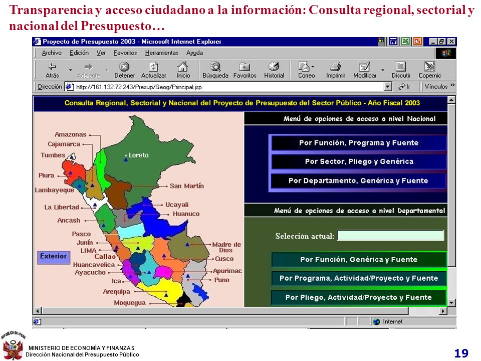This screenshot has height=361, width=481.
Task: Click the Word icon in Office shortcut bar
Action: click(x=393, y=41)
